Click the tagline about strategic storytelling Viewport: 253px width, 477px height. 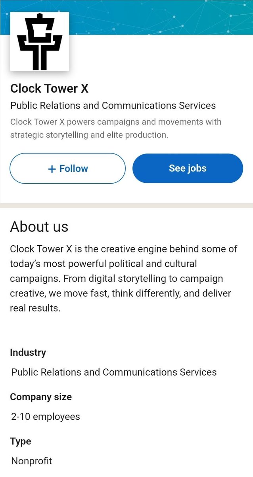[115, 128]
